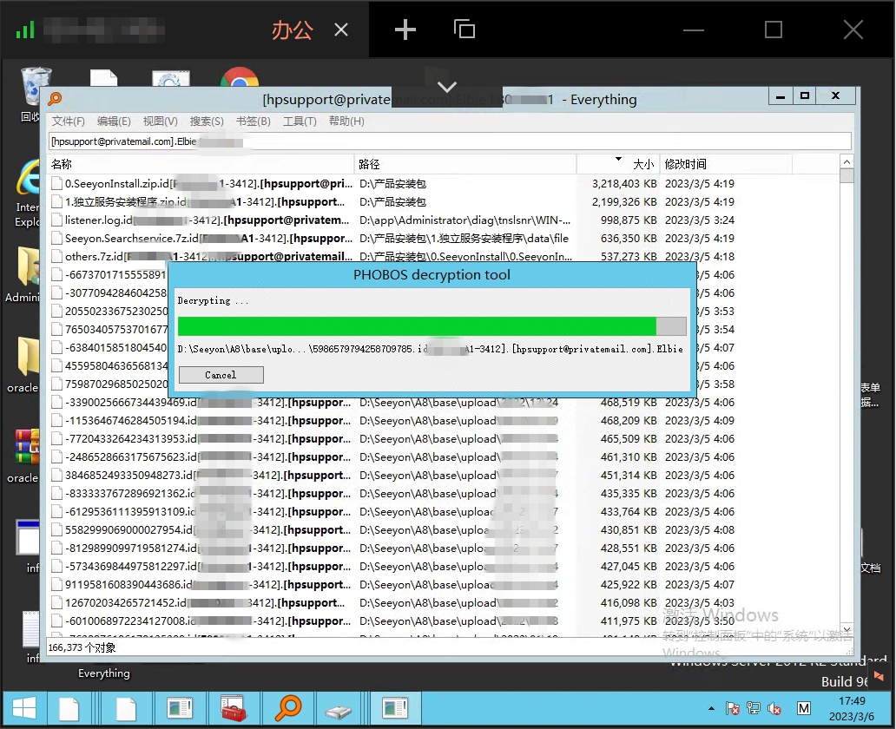Expand the remote toolbar dropdown chevron
Image resolution: width=896 pixels, height=729 pixels.
coord(447,86)
